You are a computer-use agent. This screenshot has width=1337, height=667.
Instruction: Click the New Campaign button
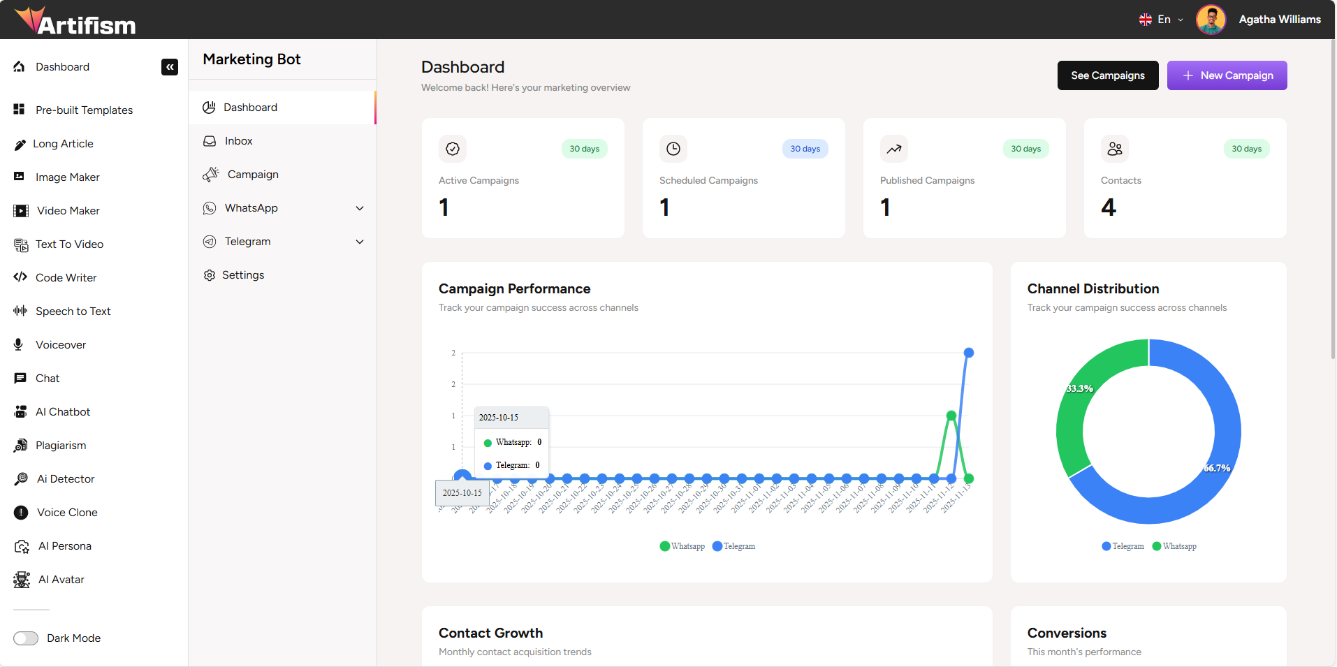point(1227,75)
